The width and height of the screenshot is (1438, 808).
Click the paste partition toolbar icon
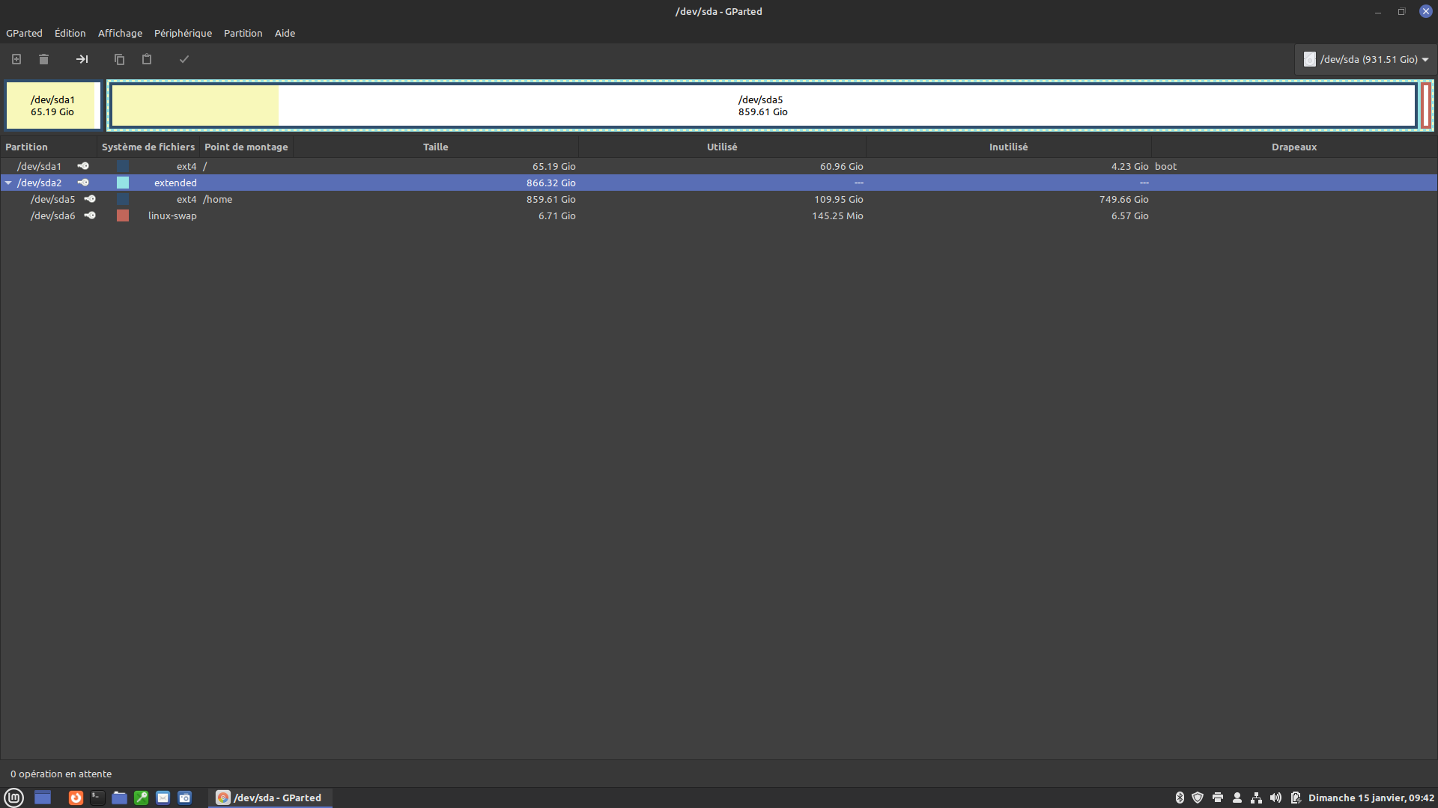(x=147, y=59)
